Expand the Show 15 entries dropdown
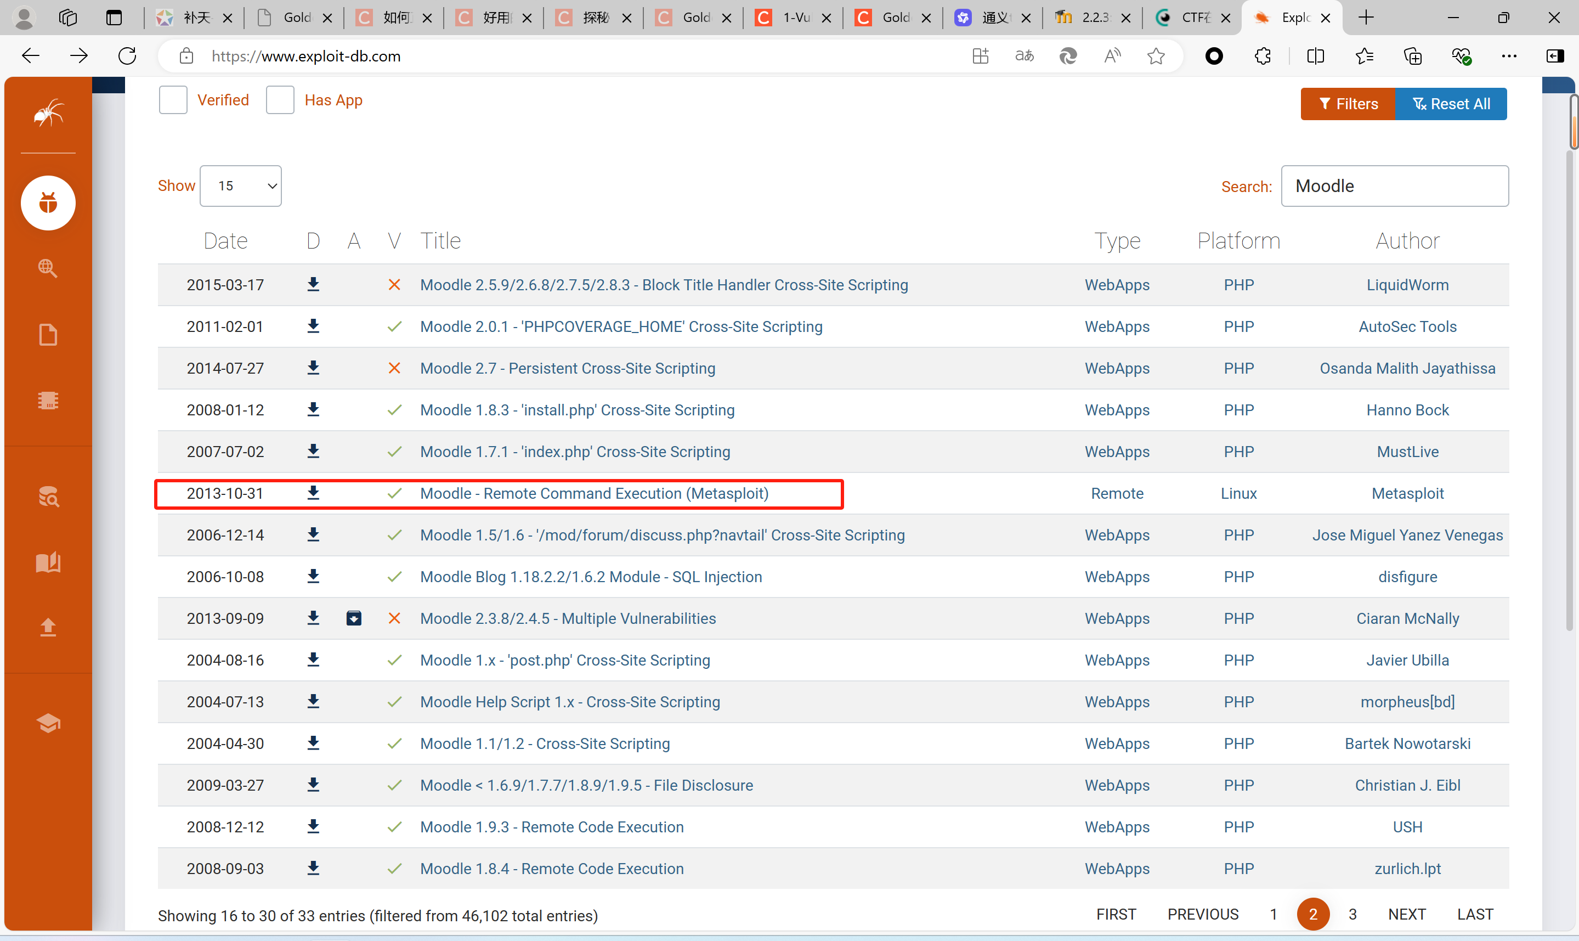Image resolution: width=1579 pixels, height=941 pixels. click(x=241, y=186)
